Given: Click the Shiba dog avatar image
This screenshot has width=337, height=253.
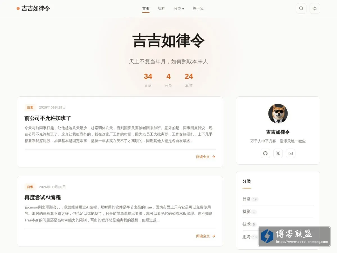Looking at the screenshot, I should [x=278, y=114].
